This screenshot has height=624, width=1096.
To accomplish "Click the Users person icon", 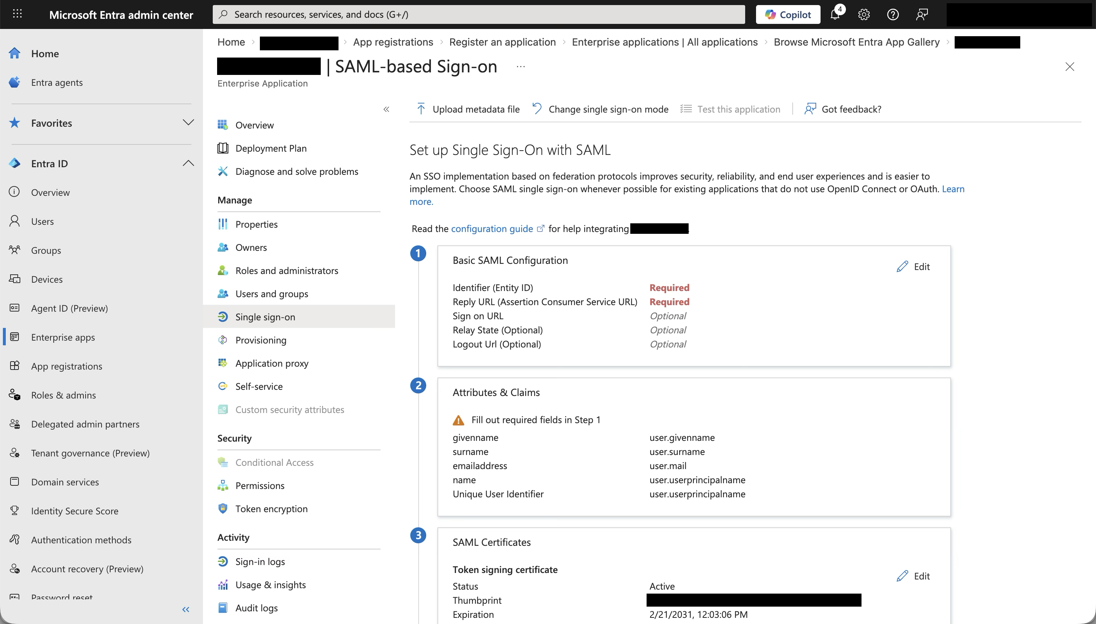I will (14, 221).
